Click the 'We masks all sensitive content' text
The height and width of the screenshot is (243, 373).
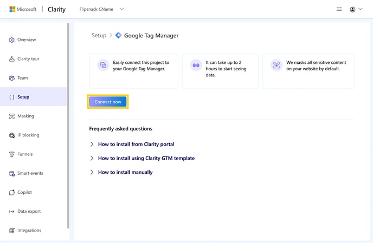pos(316,65)
